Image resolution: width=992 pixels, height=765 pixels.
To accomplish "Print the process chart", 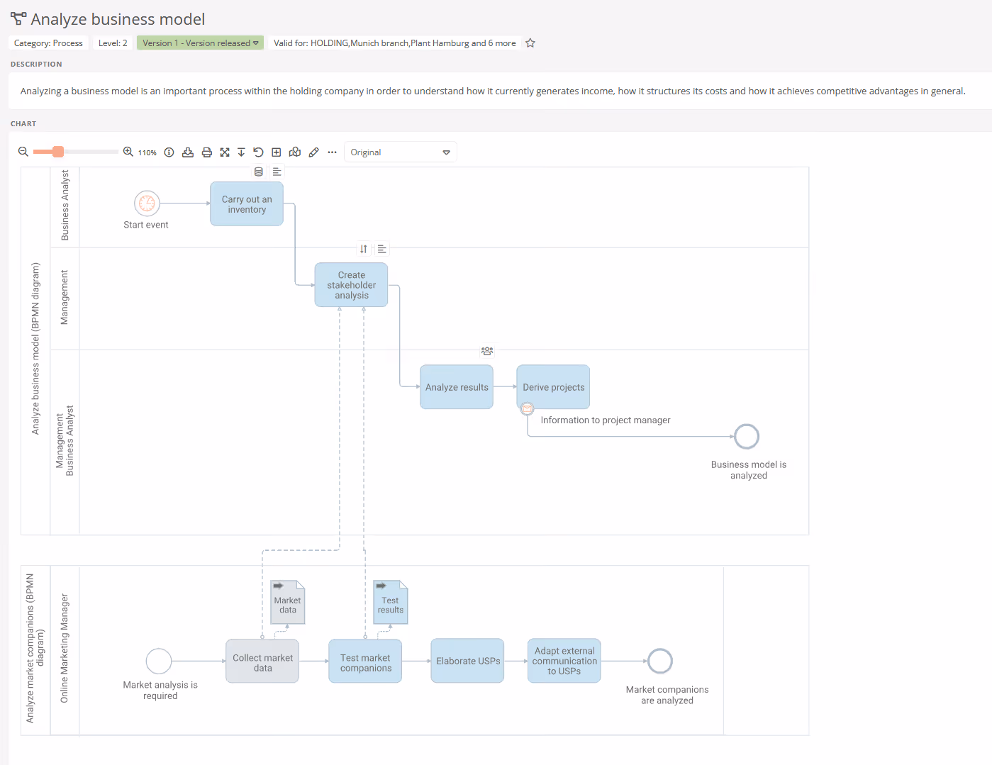I will [x=206, y=152].
